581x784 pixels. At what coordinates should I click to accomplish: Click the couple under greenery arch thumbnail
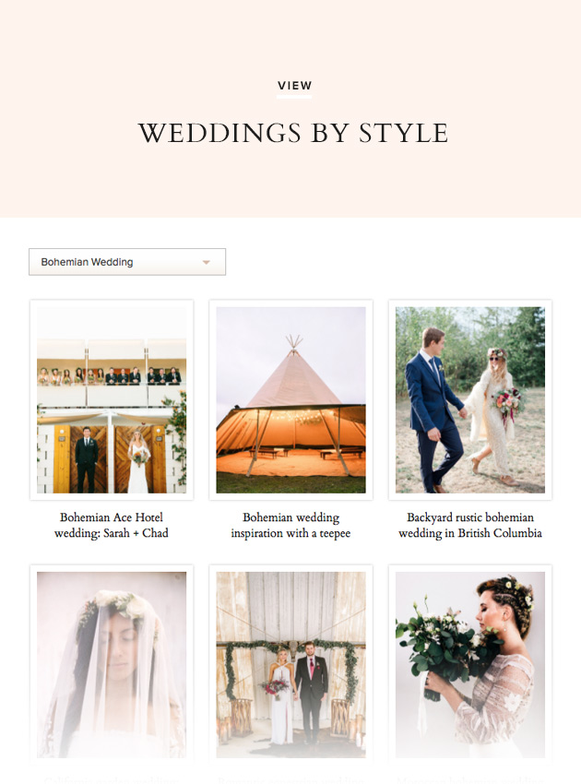291,664
